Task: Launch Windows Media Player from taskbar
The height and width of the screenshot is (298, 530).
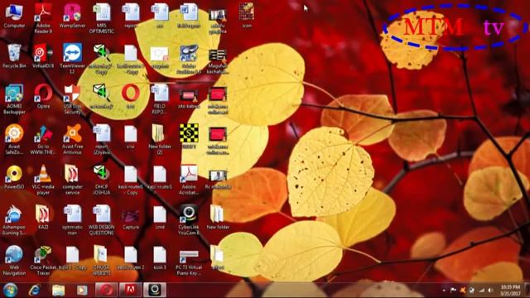Action: point(82,290)
